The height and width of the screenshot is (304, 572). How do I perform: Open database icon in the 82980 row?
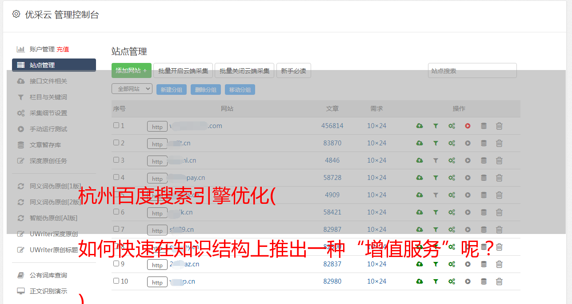click(x=484, y=281)
